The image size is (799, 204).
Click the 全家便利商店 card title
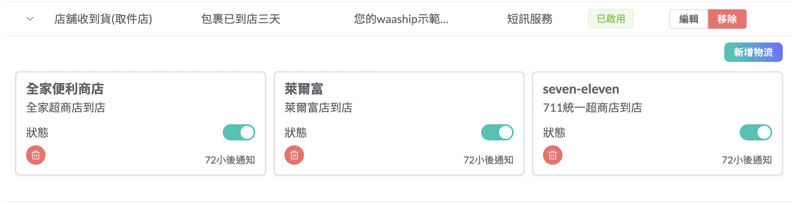tap(65, 89)
